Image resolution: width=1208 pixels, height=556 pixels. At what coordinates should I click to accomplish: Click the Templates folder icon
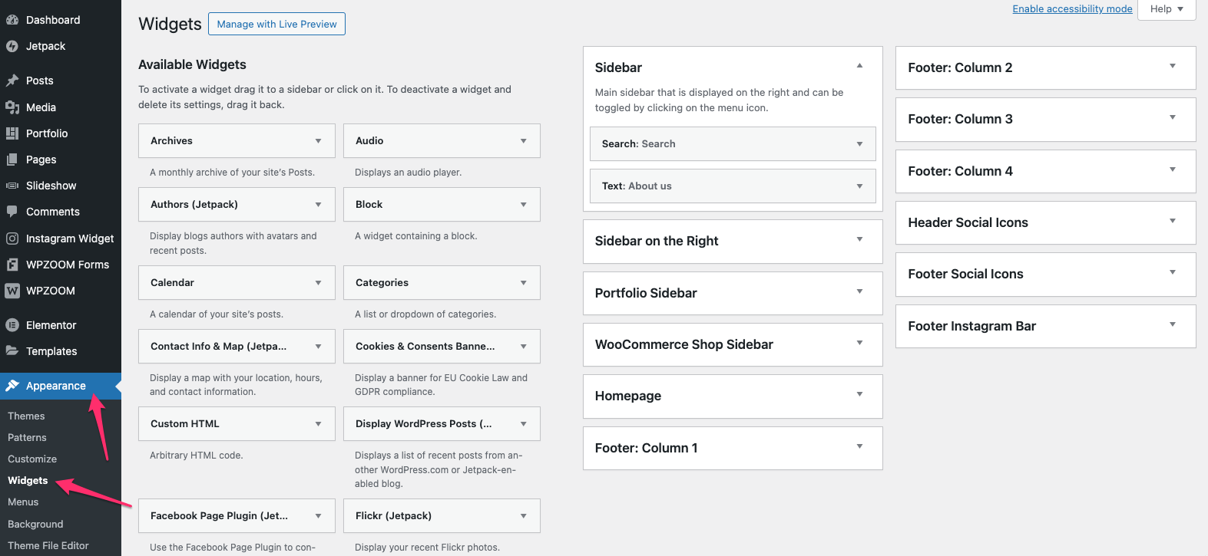[12, 351]
